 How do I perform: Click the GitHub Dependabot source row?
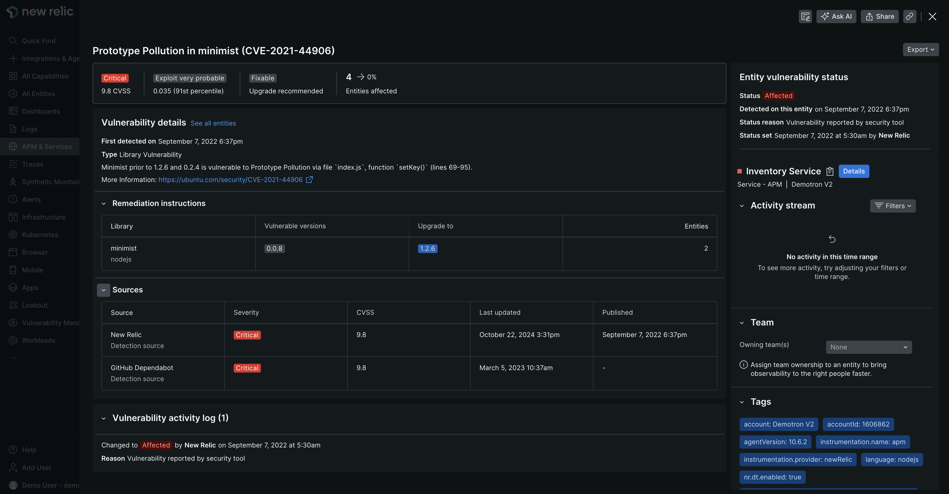pyautogui.click(x=409, y=373)
